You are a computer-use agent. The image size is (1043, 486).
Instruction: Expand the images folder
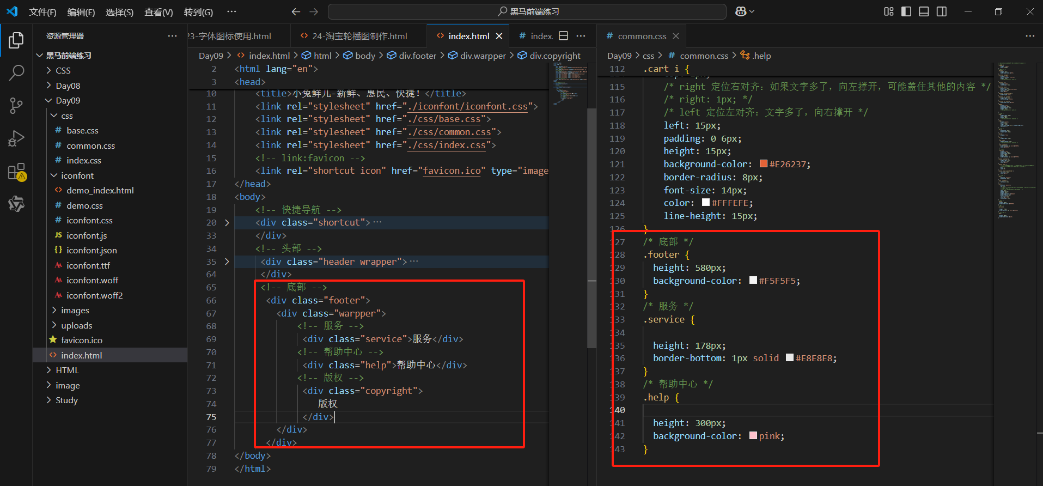pos(54,310)
